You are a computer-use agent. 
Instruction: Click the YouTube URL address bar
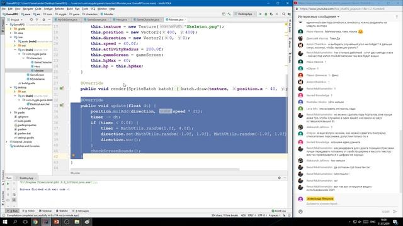[342, 9]
